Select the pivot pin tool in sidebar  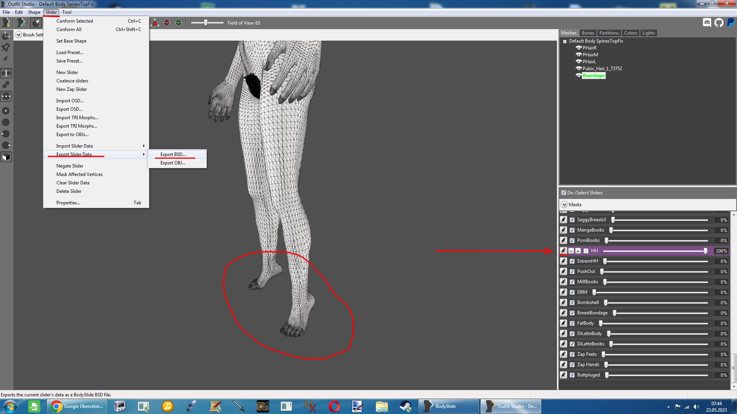pyautogui.click(x=6, y=47)
